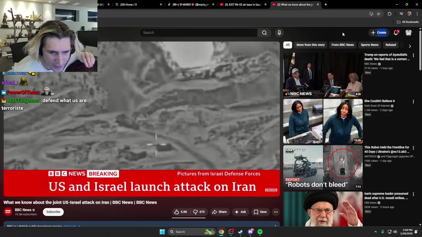422x237 pixels.
Task: Close the 'JUST IN: US air base' tab
Action: [265, 5]
